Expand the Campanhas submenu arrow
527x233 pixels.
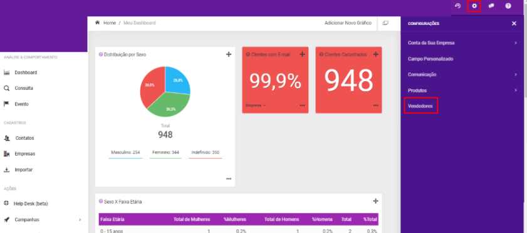point(80,220)
